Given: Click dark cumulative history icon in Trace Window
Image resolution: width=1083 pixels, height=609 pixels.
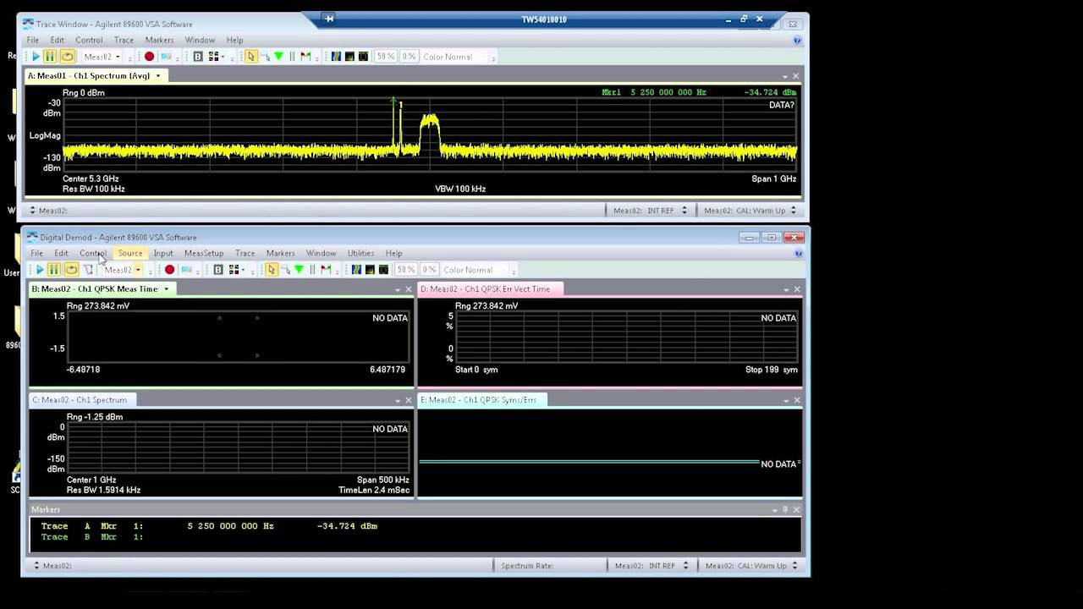Looking at the screenshot, I should [x=363, y=57].
